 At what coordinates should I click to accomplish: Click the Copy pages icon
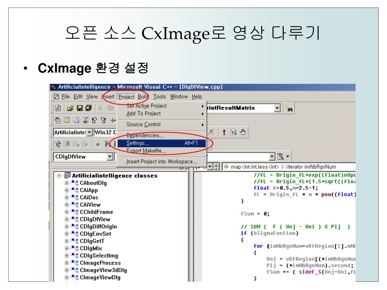(x=110, y=108)
